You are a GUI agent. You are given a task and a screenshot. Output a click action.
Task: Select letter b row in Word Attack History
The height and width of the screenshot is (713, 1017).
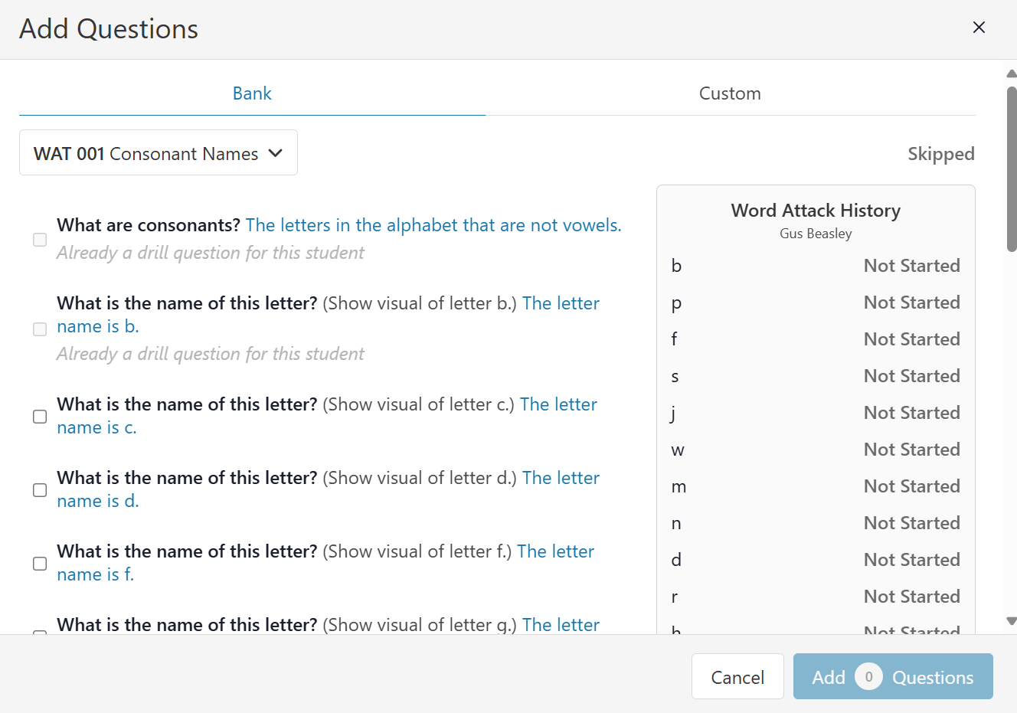(816, 266)
